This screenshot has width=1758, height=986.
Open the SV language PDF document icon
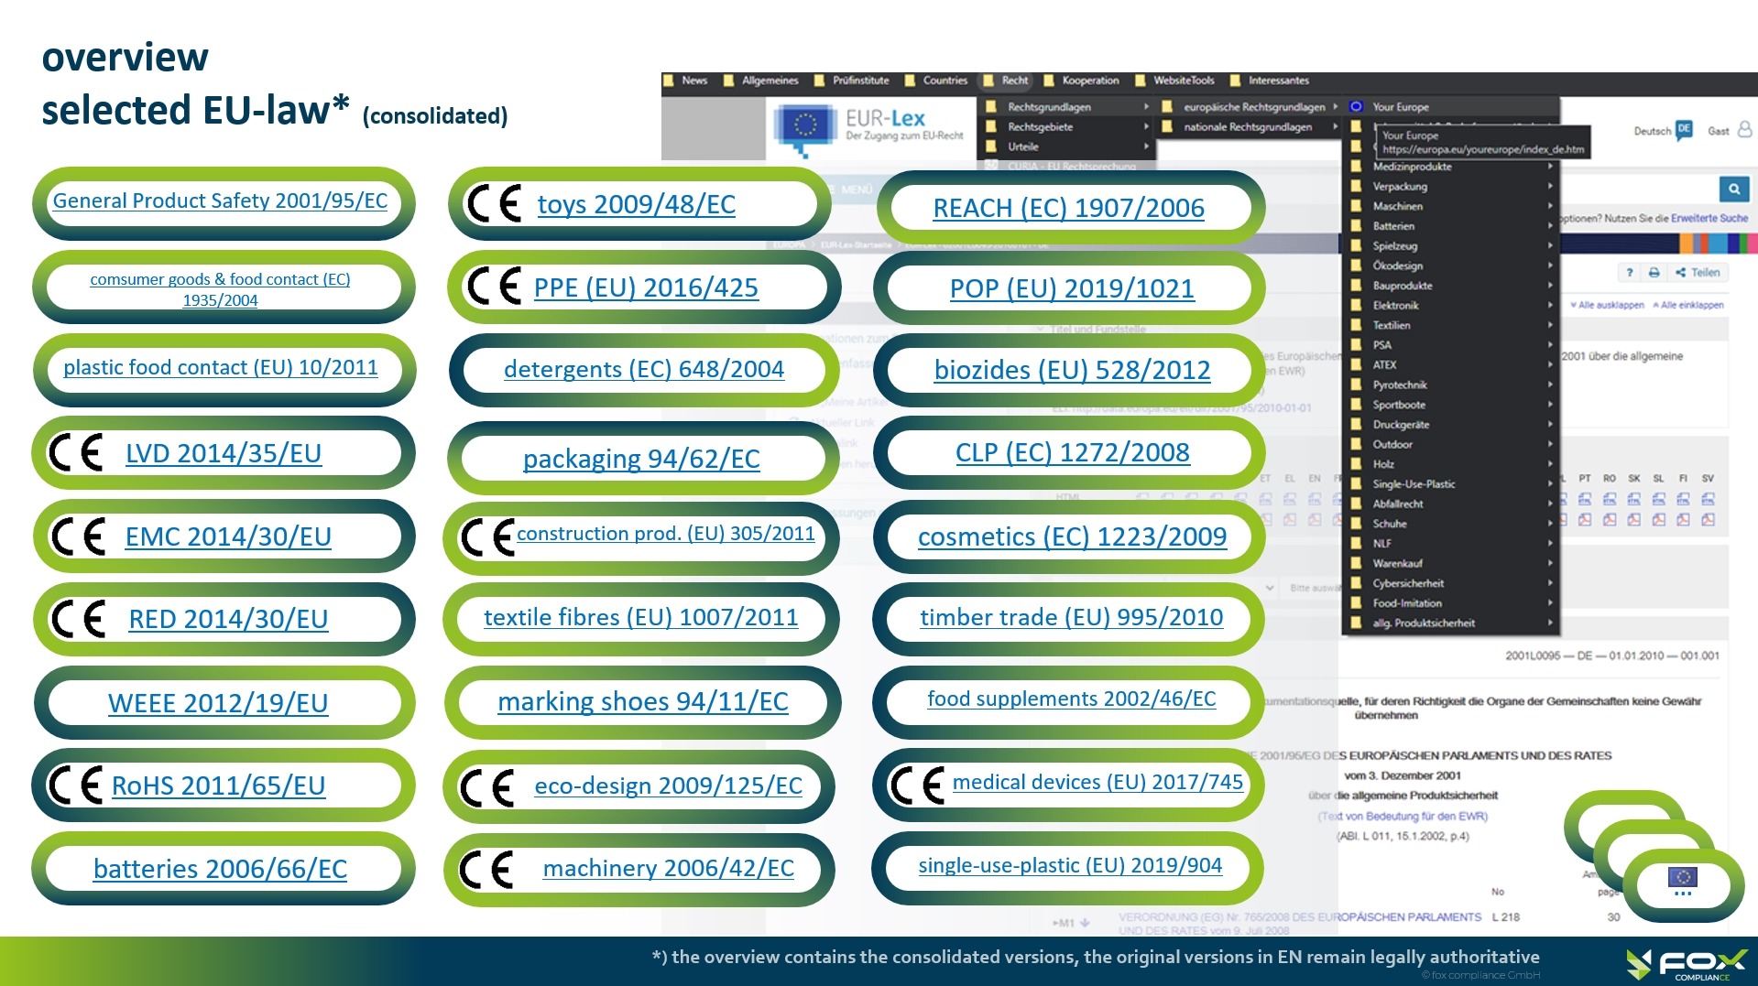coord(1708,520)
